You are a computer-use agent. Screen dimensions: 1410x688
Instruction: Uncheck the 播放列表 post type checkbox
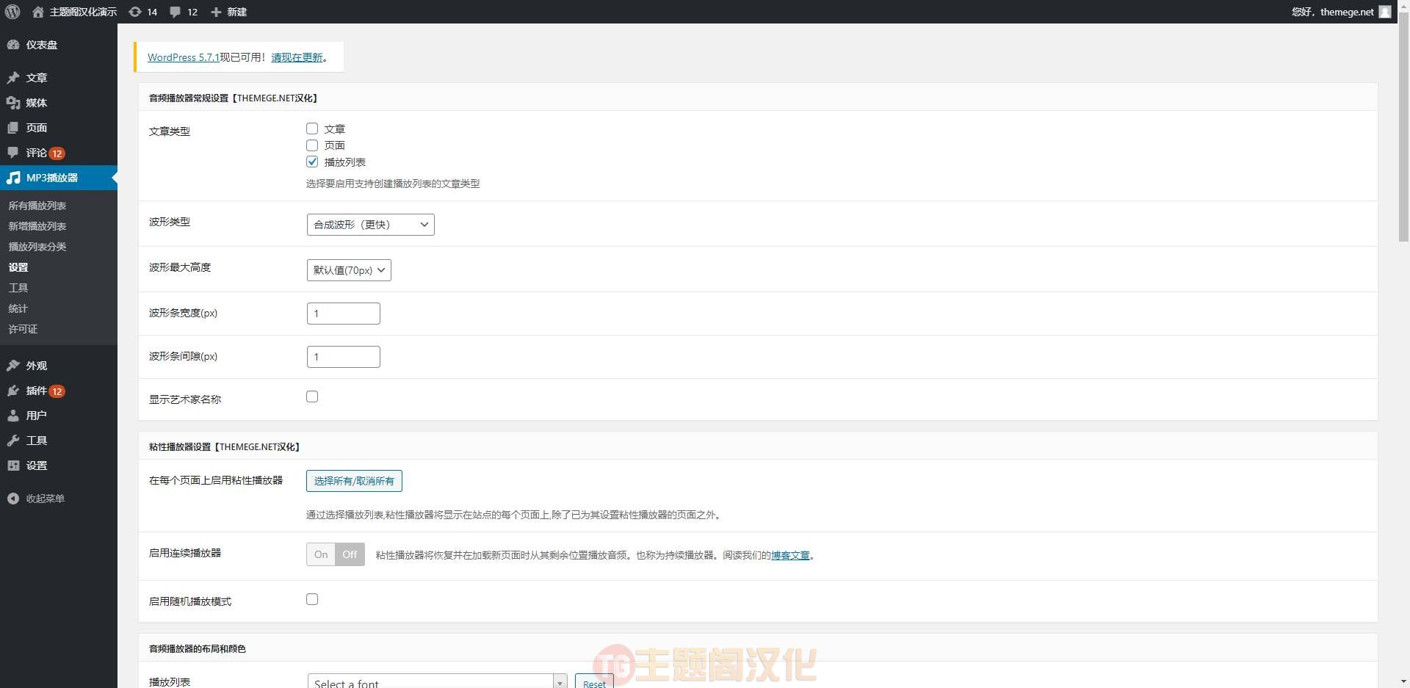click(x=312, y=162)
